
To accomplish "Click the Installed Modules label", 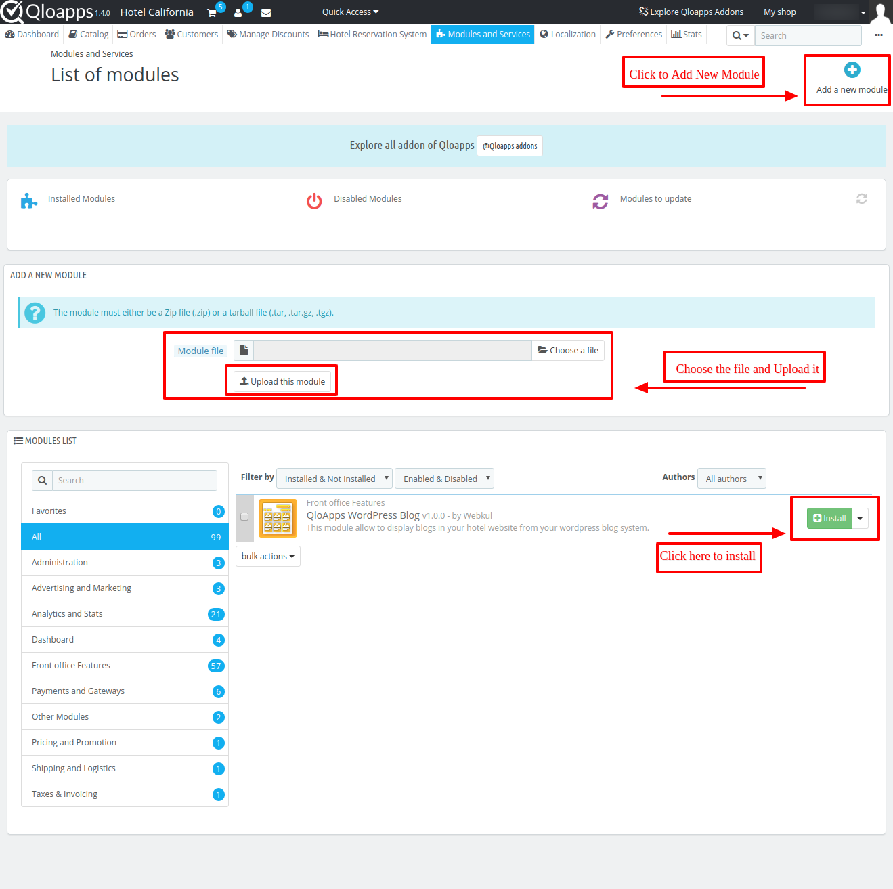I will pyautogui.click(x=81, y=199).
